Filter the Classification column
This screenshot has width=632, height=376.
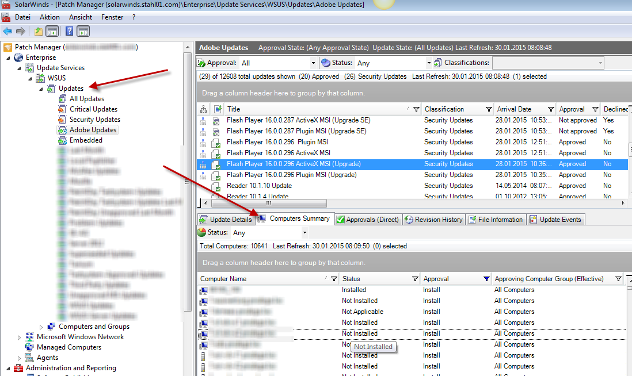pyautogui.click(x=489, y=109)
